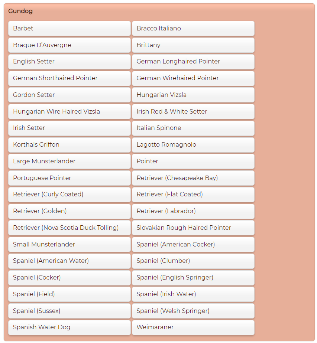
Task: Click the Weimaraner button
Action: coord(193,327)
